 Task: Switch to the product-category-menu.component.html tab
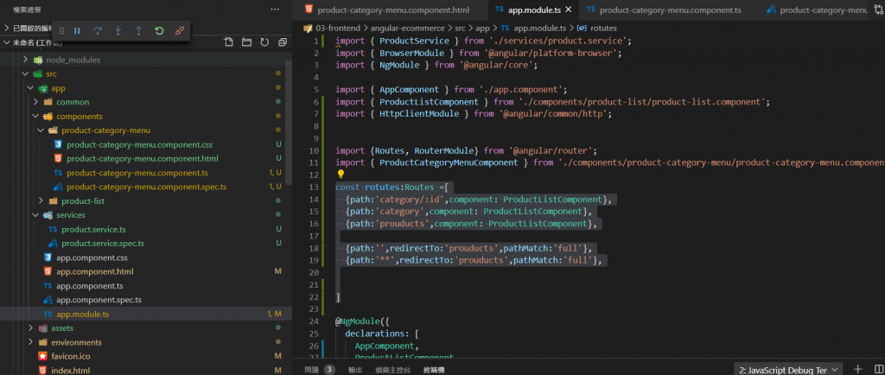point(393,10)
